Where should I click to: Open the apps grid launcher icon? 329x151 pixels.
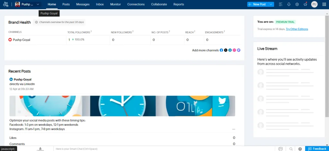click(x=324, y=4)
